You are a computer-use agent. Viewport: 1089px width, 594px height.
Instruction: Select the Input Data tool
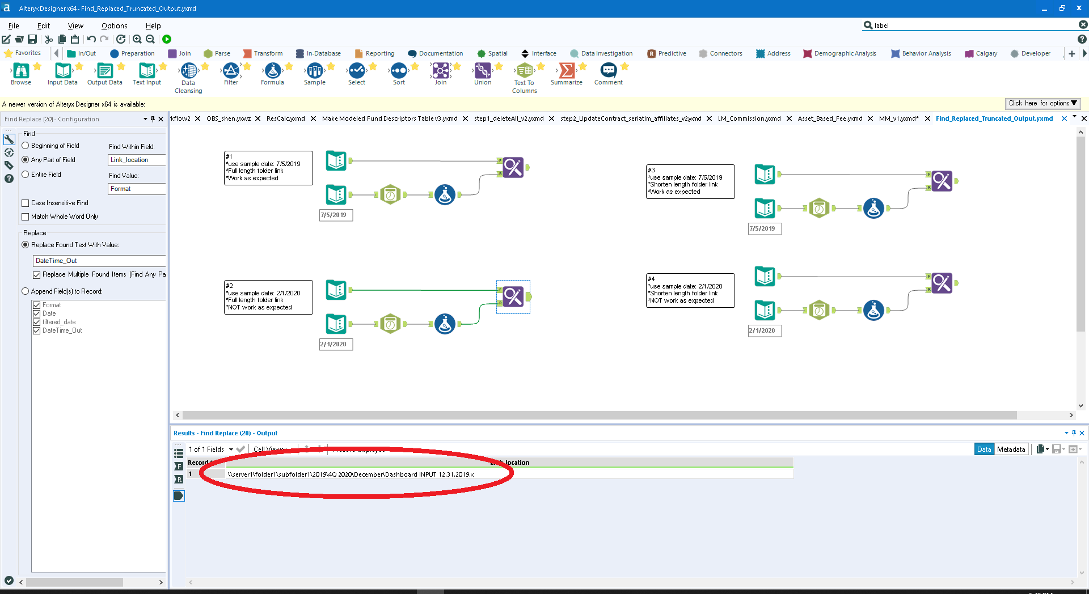pos(62,71)
